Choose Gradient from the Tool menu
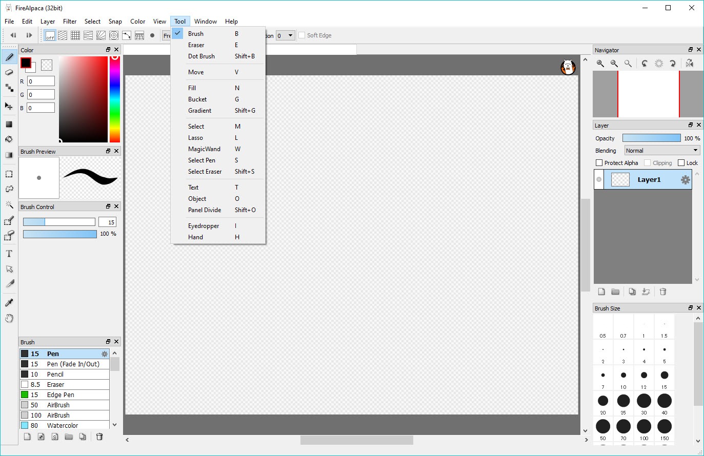 (199, 111)
